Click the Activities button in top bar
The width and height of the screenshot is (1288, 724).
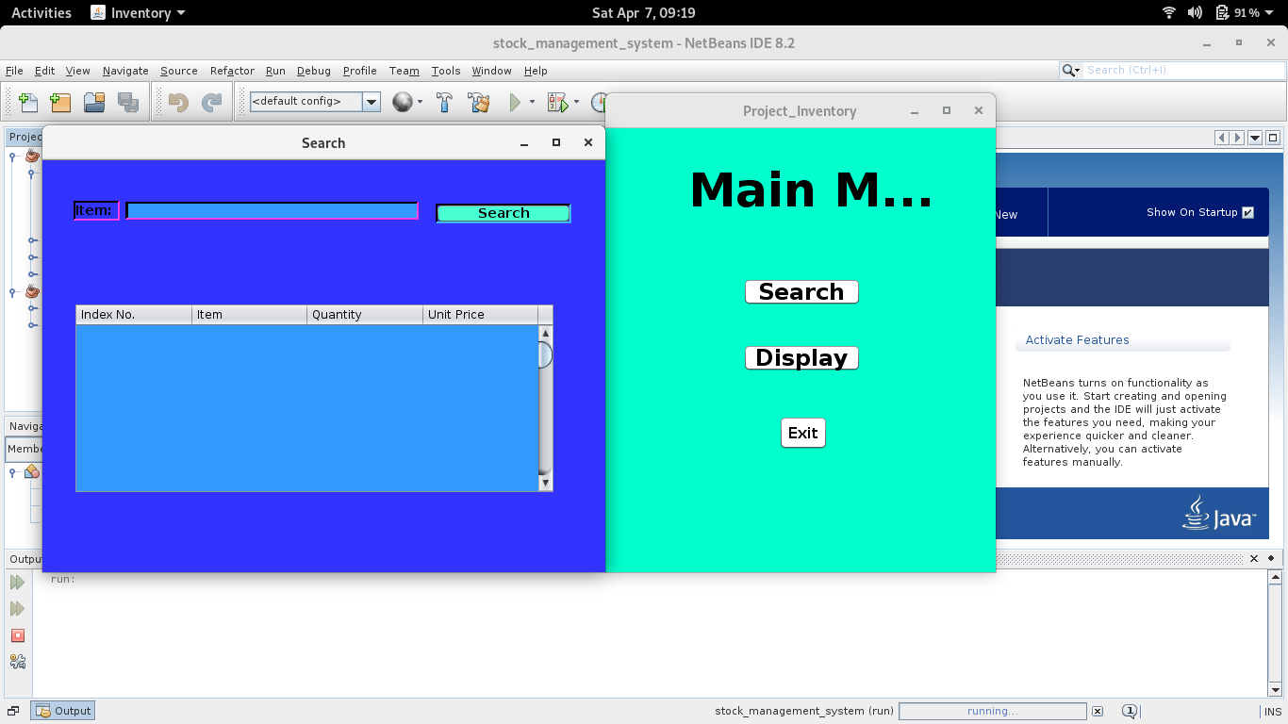click(x=41, y=12)
